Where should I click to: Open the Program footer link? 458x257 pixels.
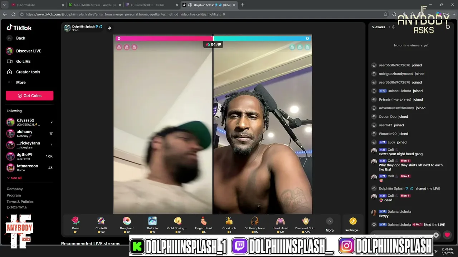pyautogui.click(x=14, y=196)
